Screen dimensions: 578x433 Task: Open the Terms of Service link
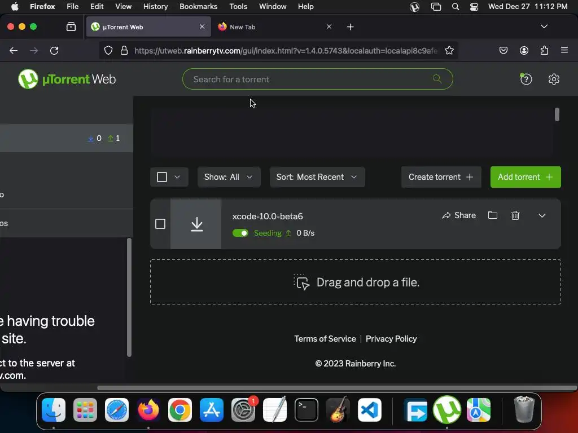(325, 339)
